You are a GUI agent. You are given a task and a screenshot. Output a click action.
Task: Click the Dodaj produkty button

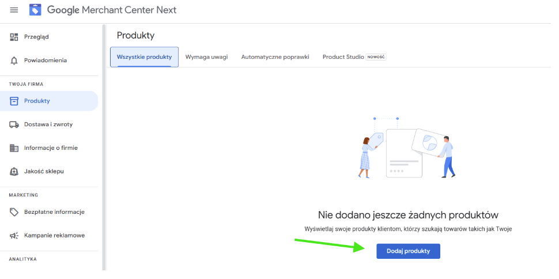pyautogui.click(x=408, y=251)
